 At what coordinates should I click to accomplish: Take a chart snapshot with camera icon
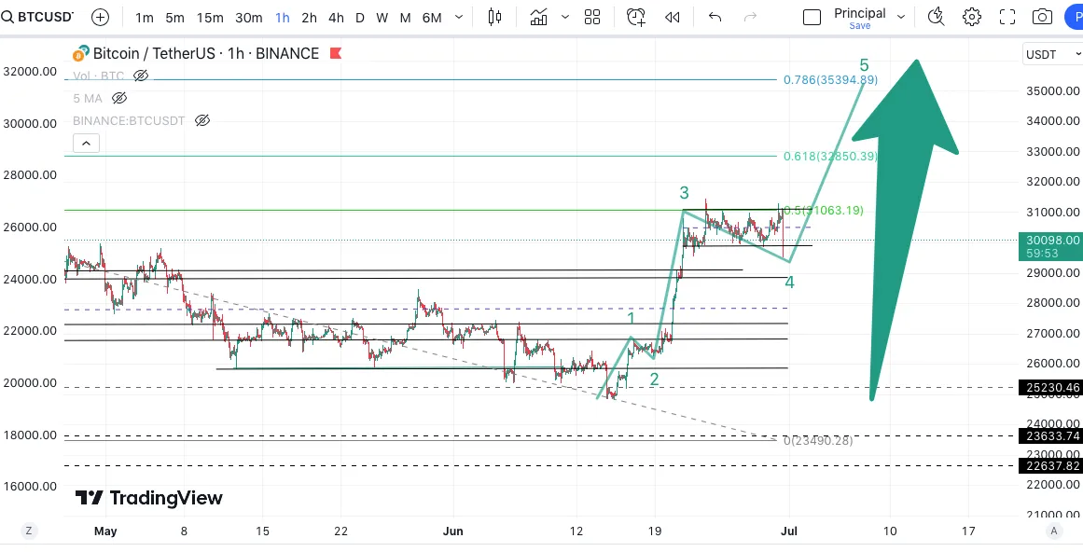tap(1042, 17)
